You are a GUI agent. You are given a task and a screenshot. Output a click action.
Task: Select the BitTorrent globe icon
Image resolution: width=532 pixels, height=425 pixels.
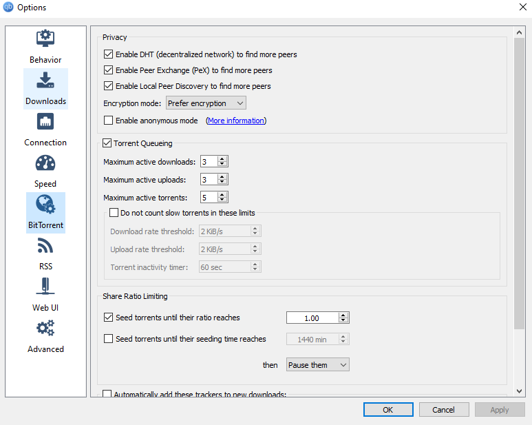[x=45, y=205]
